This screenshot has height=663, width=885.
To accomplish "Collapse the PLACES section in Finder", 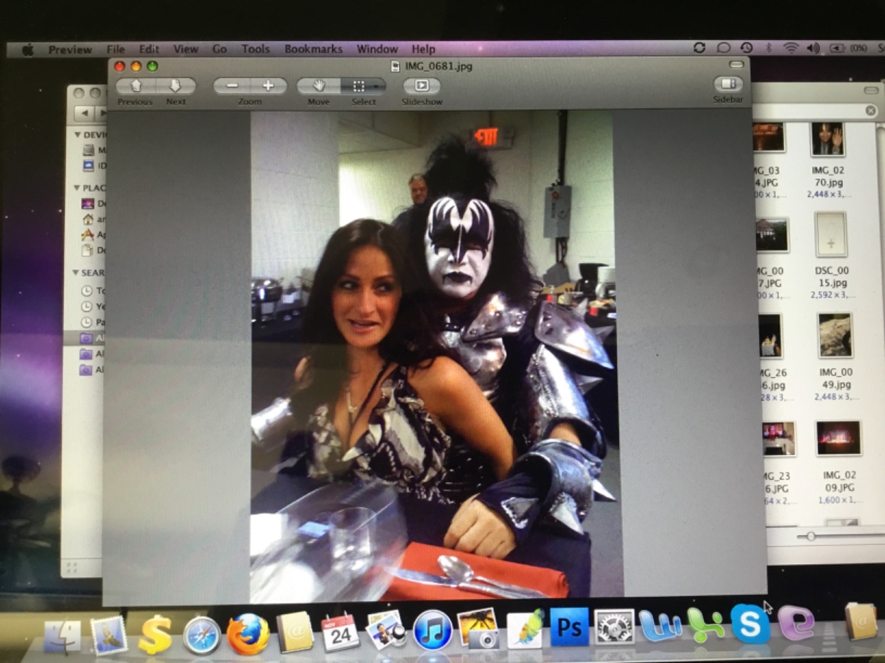I will (x=77, y=188).
